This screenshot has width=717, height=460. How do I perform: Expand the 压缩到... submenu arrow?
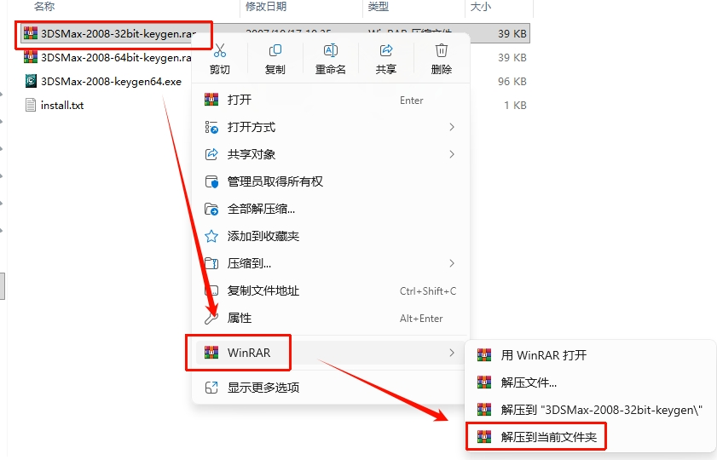click(452, 263)
